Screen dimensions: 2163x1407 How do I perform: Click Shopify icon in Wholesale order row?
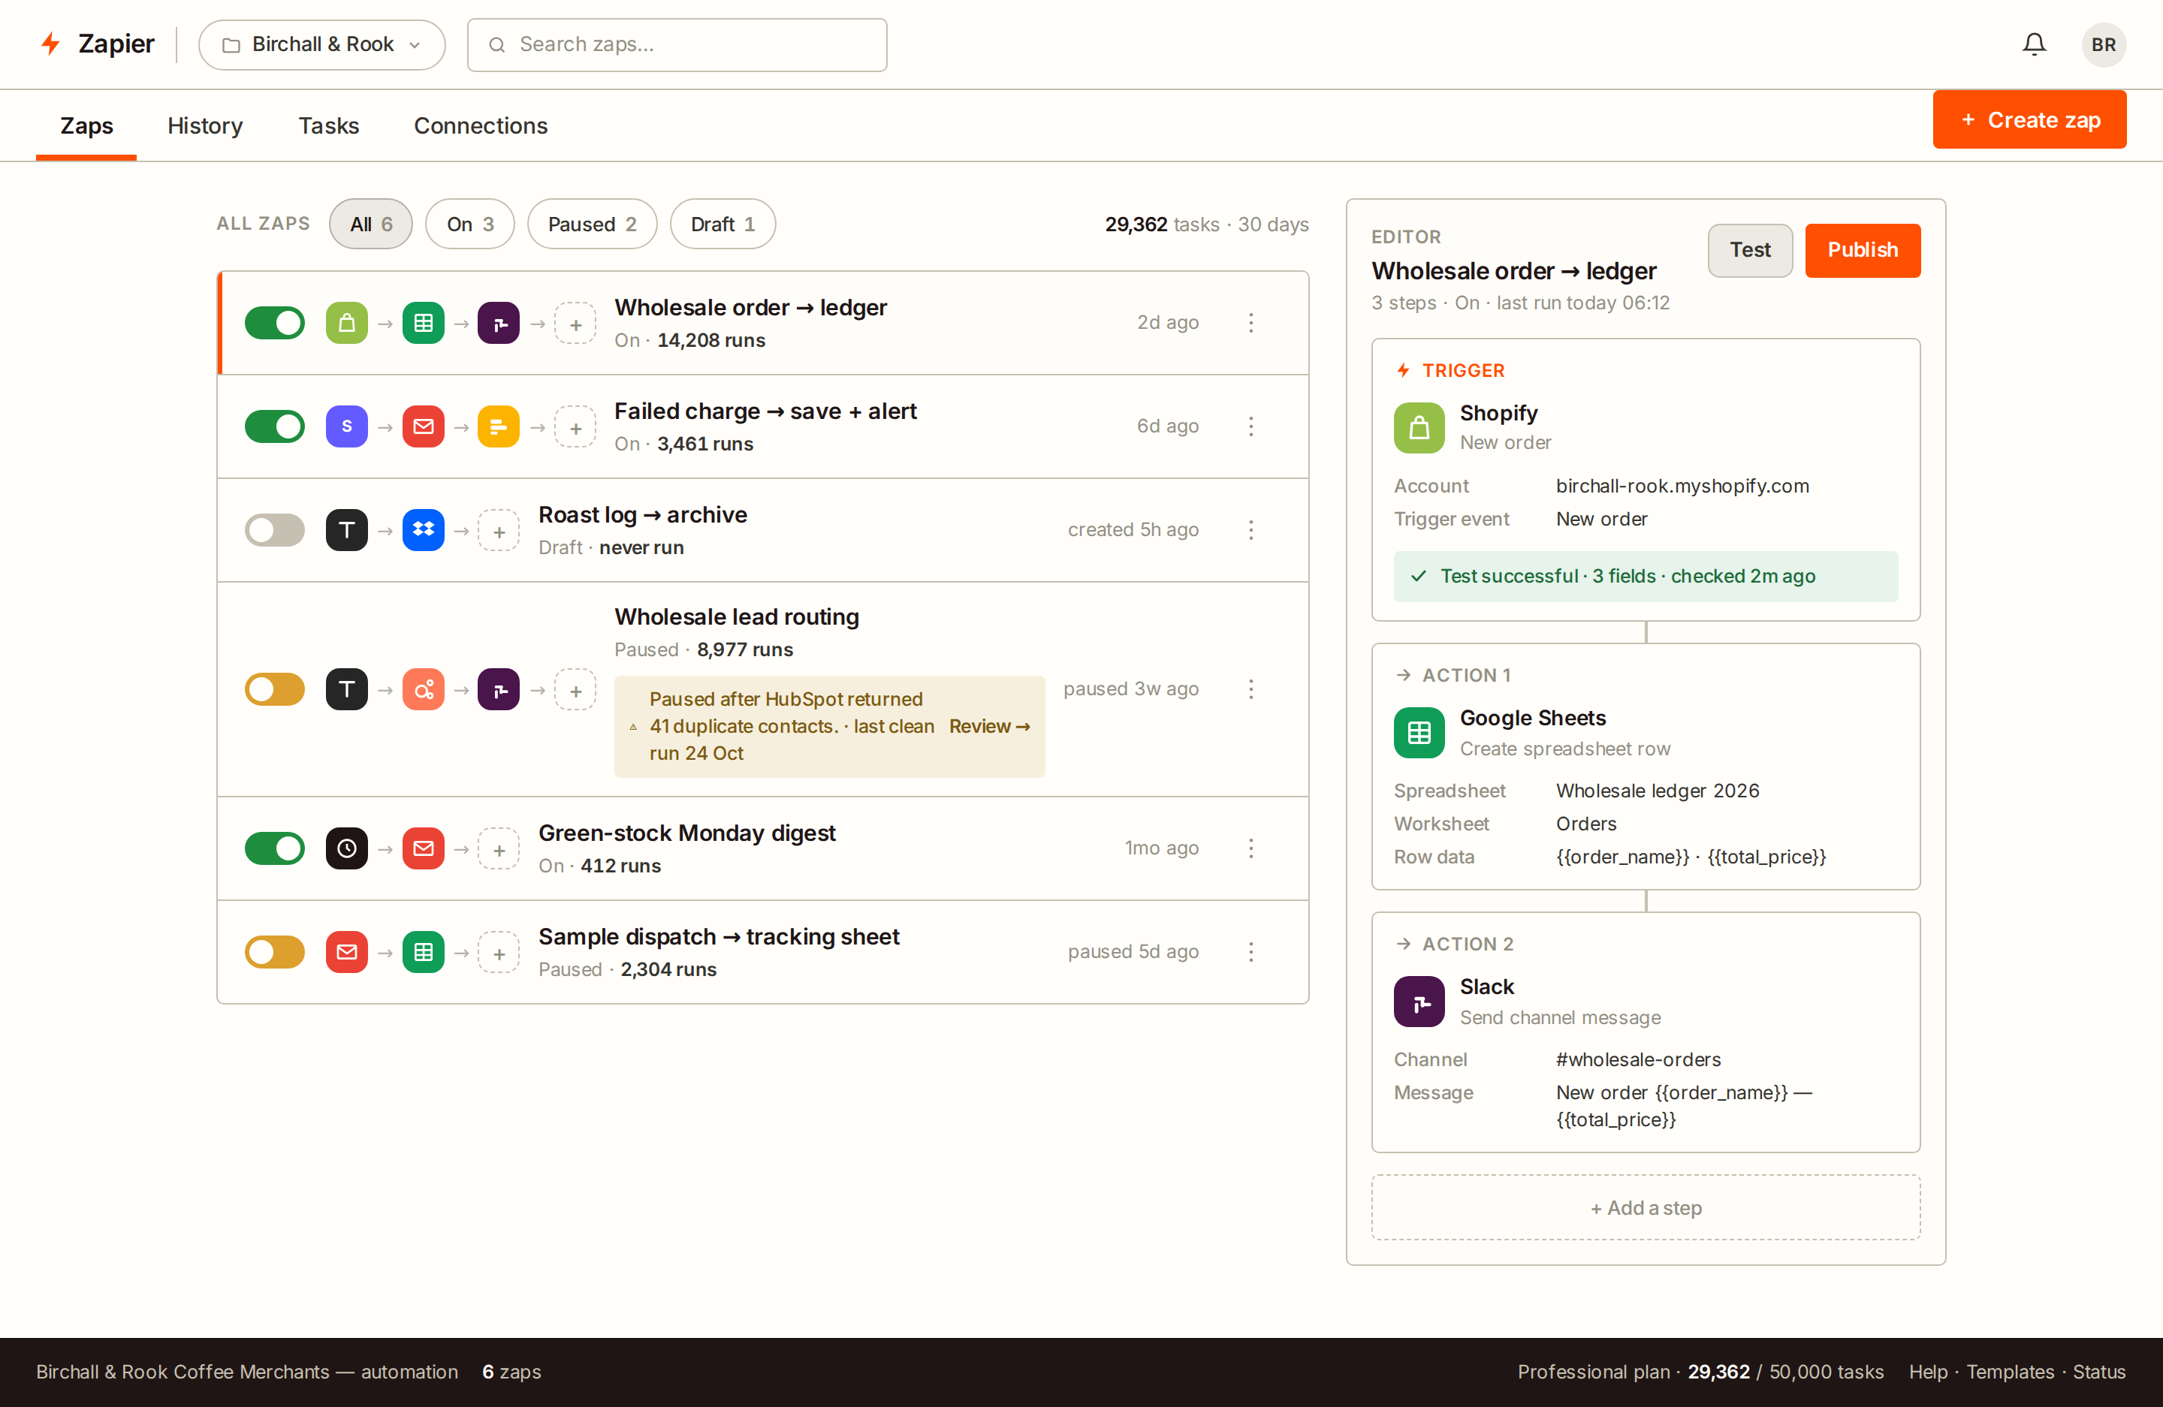[346, 322]
